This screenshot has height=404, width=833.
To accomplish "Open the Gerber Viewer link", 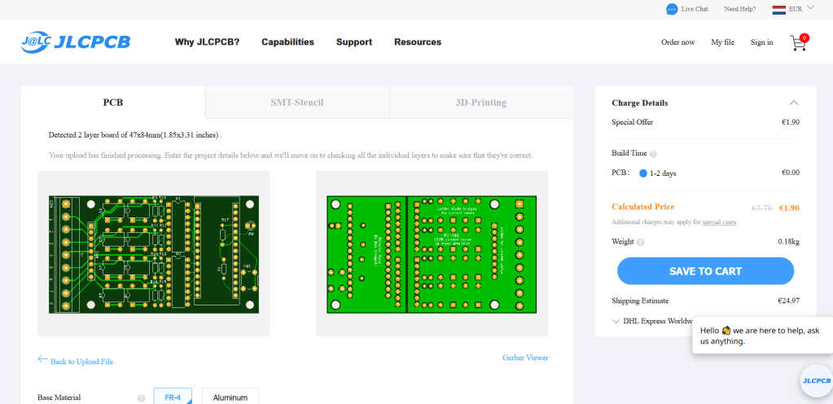I will tap(525, 358).
